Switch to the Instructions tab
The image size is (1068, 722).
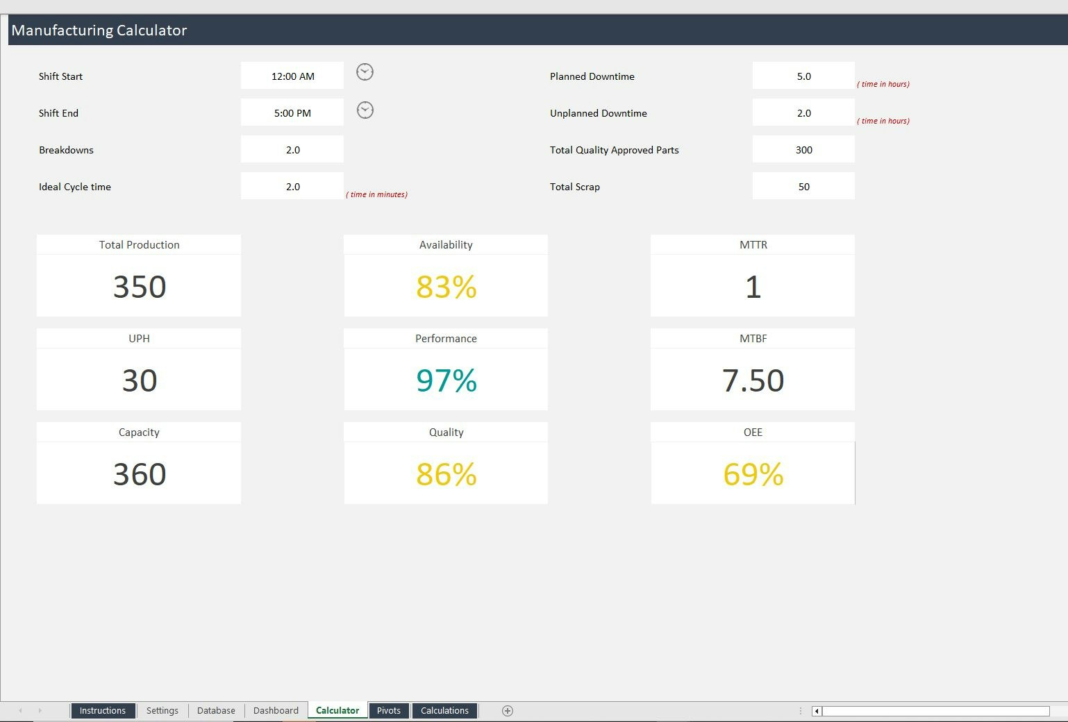point(103,710)
